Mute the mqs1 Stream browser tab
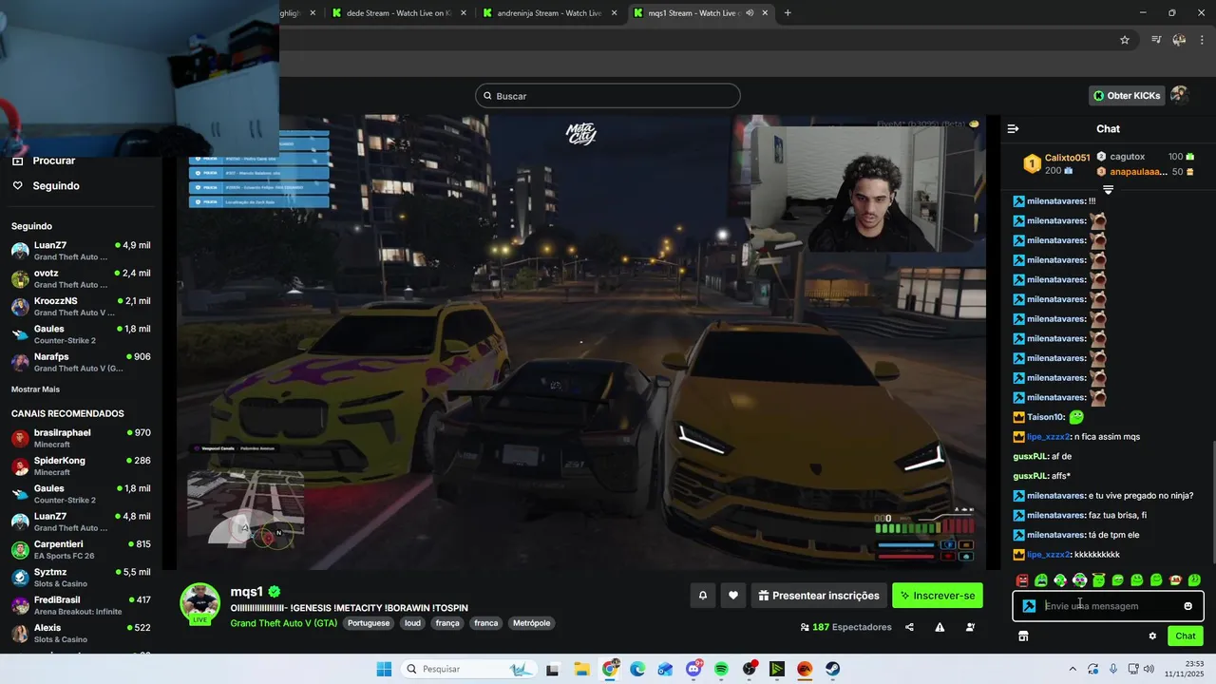Viewport: 1216px width, 684px height. coord(750,13)
